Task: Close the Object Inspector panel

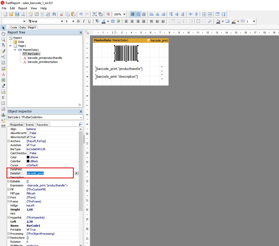Action: (x=81, y=111)
